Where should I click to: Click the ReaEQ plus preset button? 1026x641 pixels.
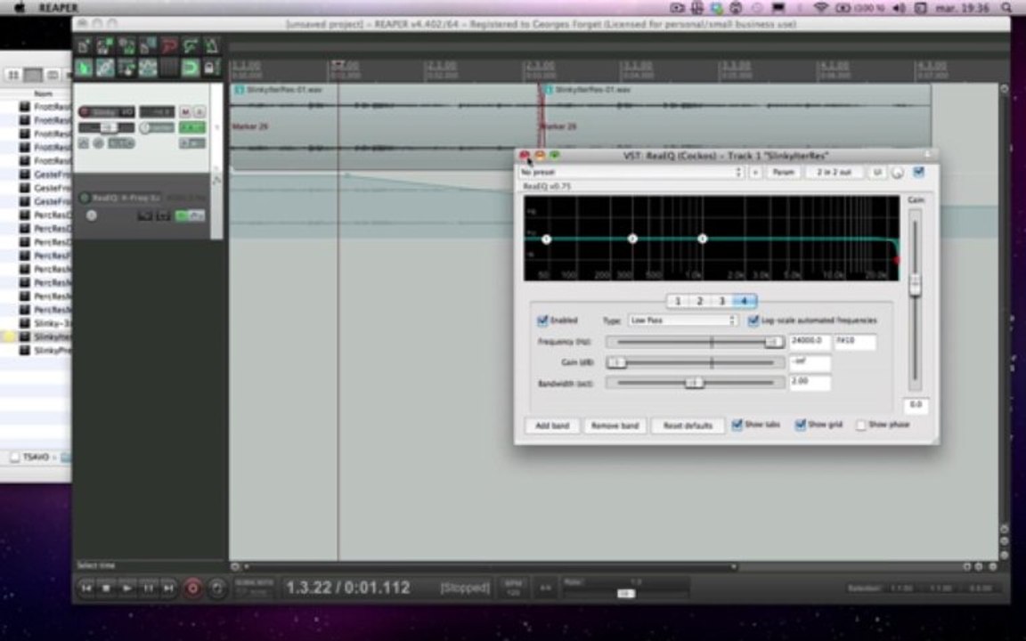click(x=755, y=172)
